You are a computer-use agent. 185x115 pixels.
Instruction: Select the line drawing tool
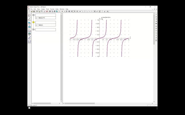[x=82, y=11]
